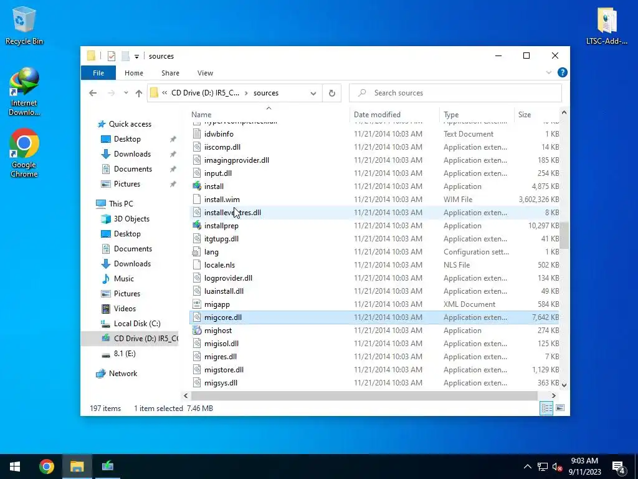Viewport: 638px width, 479px height.
Task: Select the install application icon
Action: pyautogui.click(x=197, y=186)
